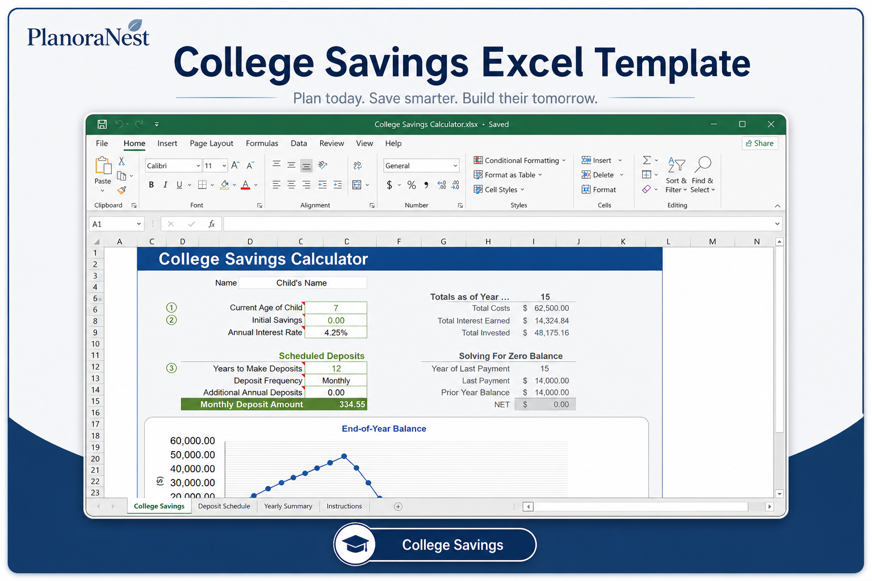Open Sort & Filter dropdown
The image size is (872, 581).
click(676, 175)
